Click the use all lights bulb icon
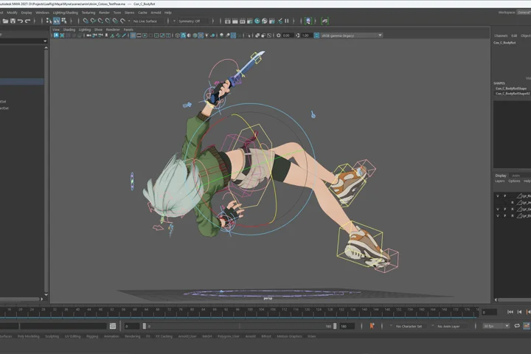 pyautogui.click(x=206, y=35)
